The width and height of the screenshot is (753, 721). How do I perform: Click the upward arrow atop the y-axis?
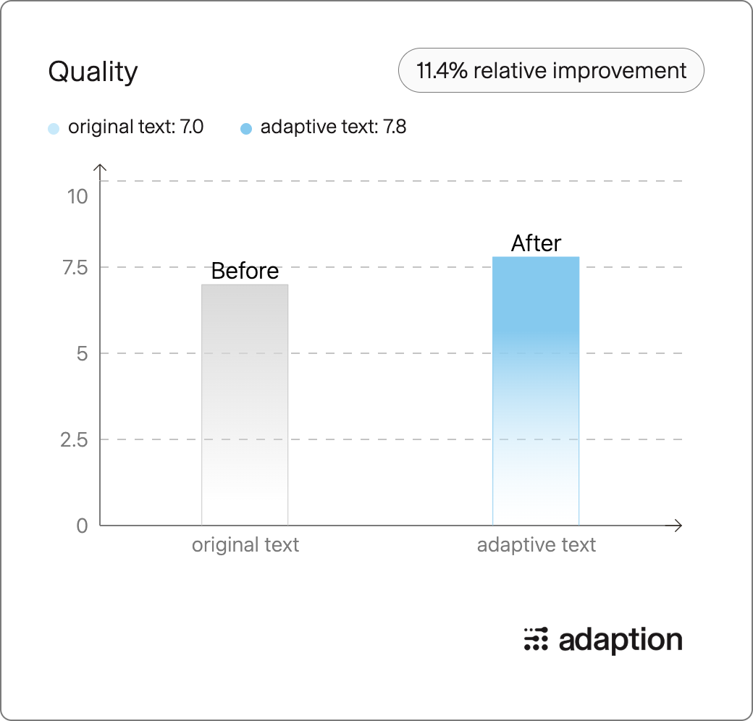pyautogui.click(x=100, y=169)
